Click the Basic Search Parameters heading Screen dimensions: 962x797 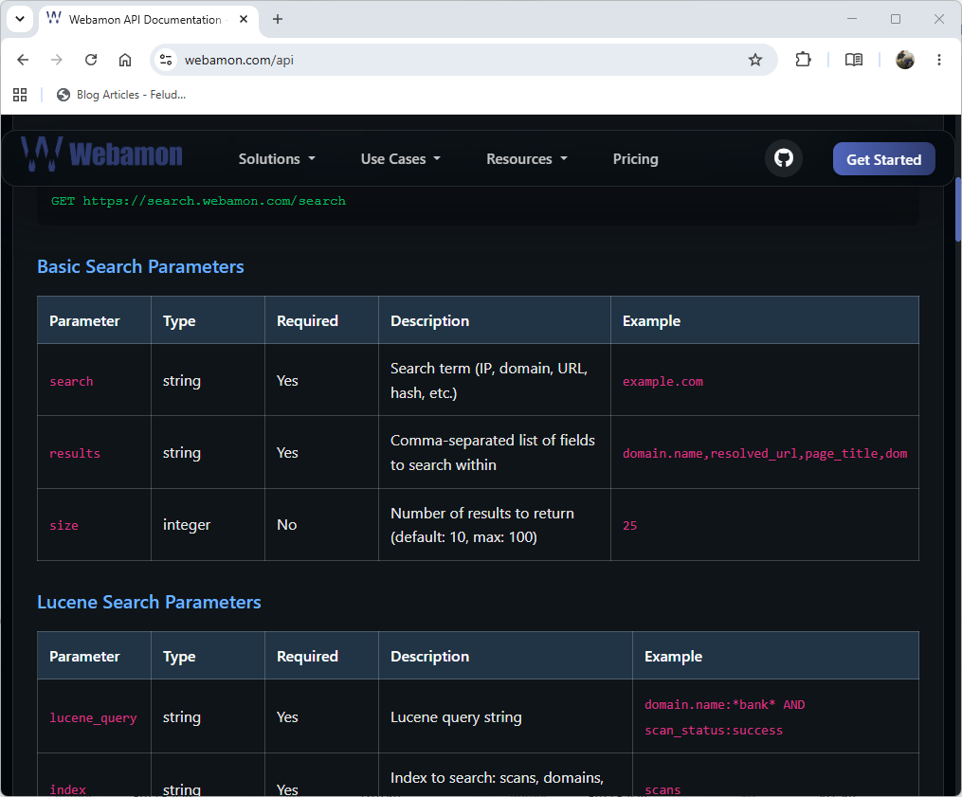[x=140, y=267]
